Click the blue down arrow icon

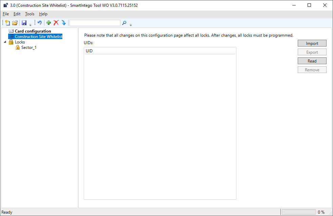[x=63, y=23]
